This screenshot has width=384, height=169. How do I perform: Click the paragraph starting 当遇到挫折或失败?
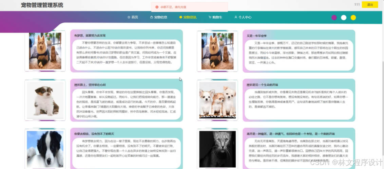[299, 99]
